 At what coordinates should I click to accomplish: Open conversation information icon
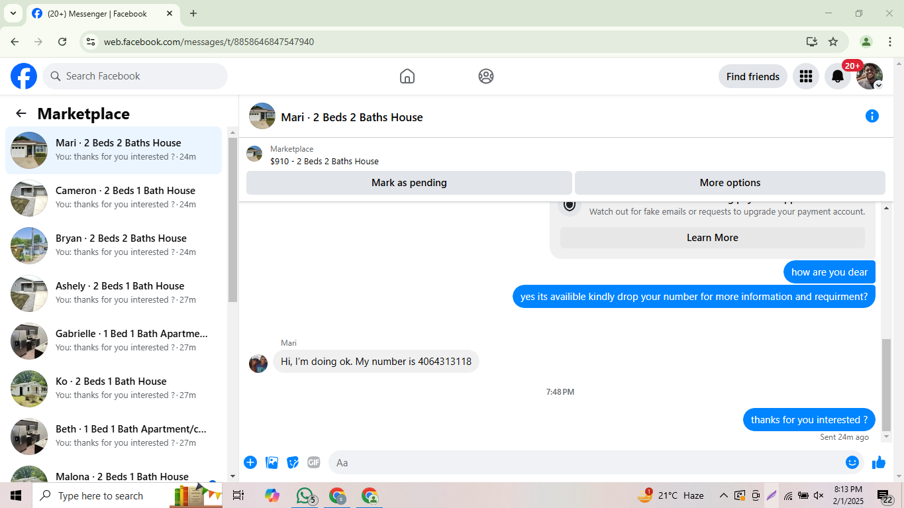(x=872, y=116)
